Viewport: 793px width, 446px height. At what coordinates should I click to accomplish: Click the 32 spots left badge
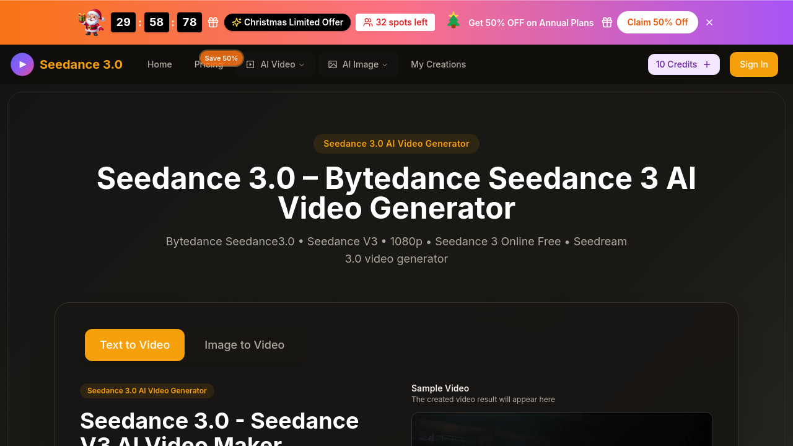pyautogui.click(x=395, y=22)
